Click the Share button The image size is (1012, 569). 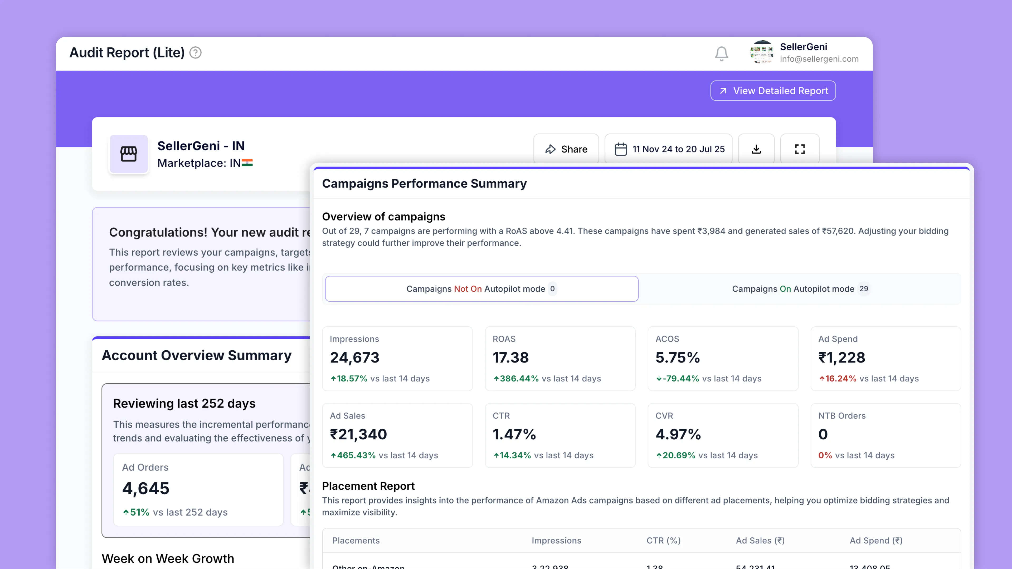coord(566,149)
